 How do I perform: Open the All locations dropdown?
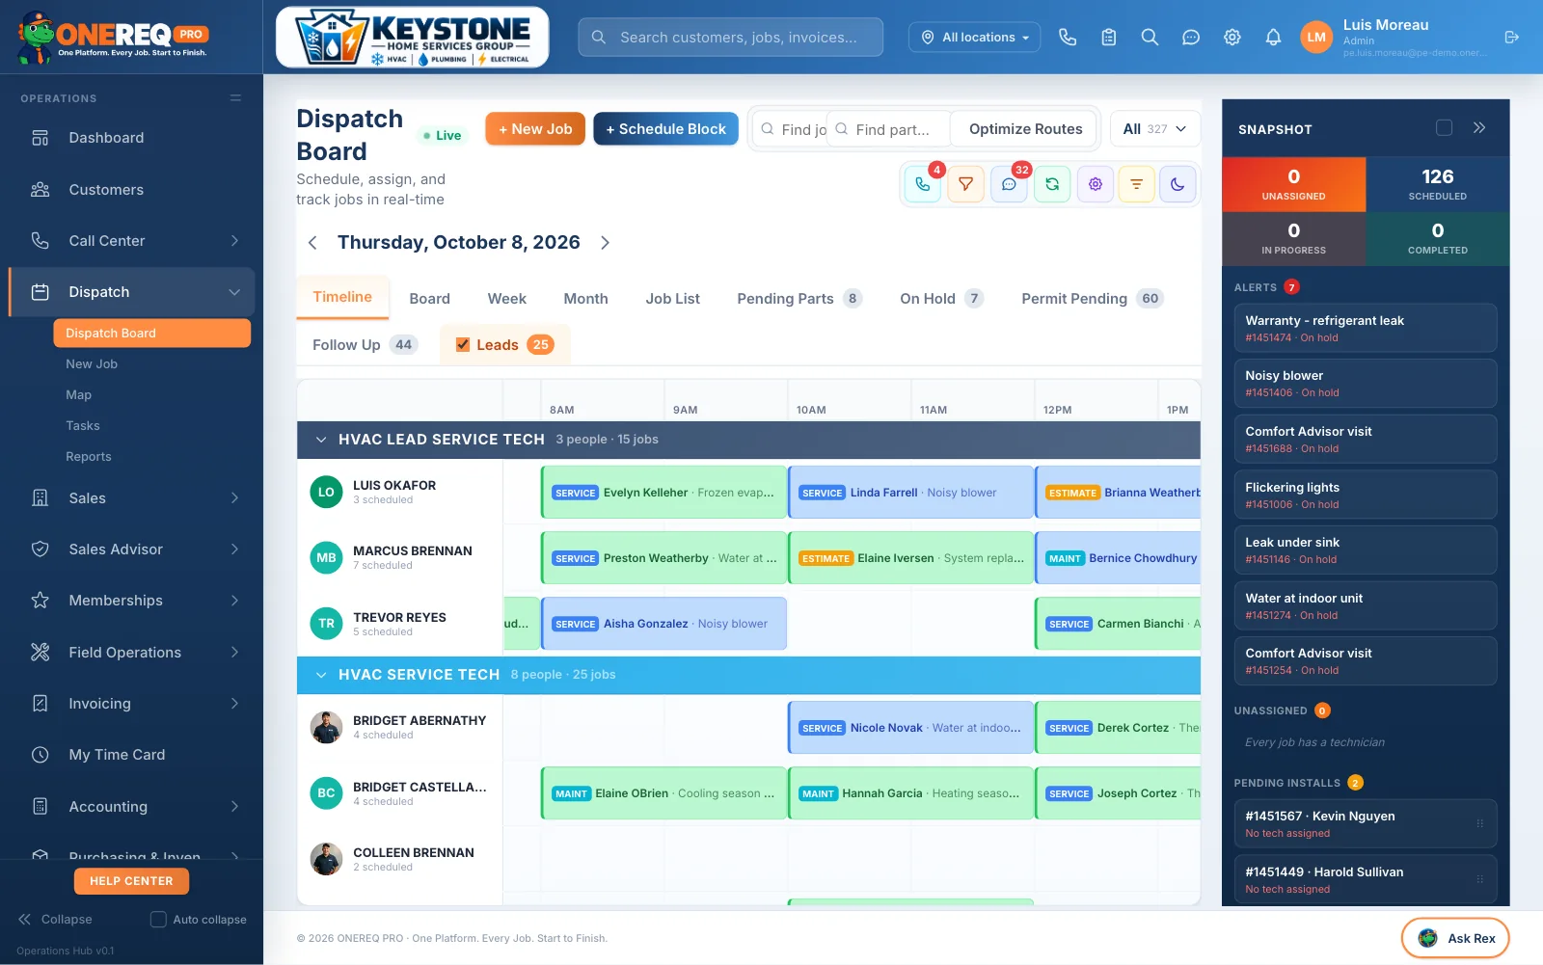[974, 37]
